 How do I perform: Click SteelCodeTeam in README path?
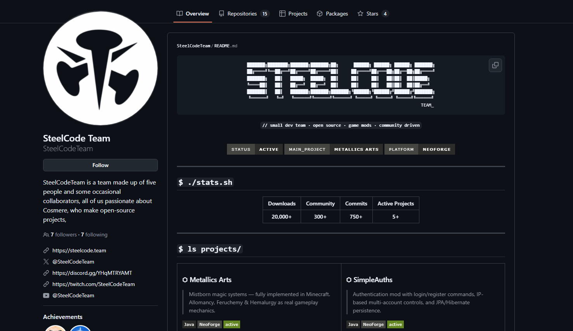tap(194, 46)
